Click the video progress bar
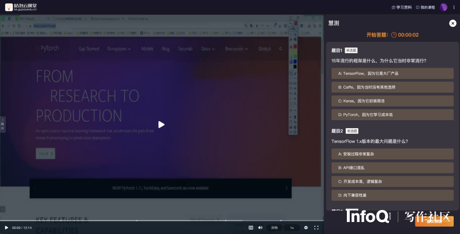Image resolution: width=460 pixels, height=234 pixels. [162, 220]
